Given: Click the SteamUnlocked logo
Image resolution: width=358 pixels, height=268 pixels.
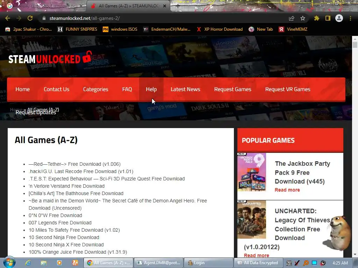Looking at the screenshot, I should coord(50,58).
